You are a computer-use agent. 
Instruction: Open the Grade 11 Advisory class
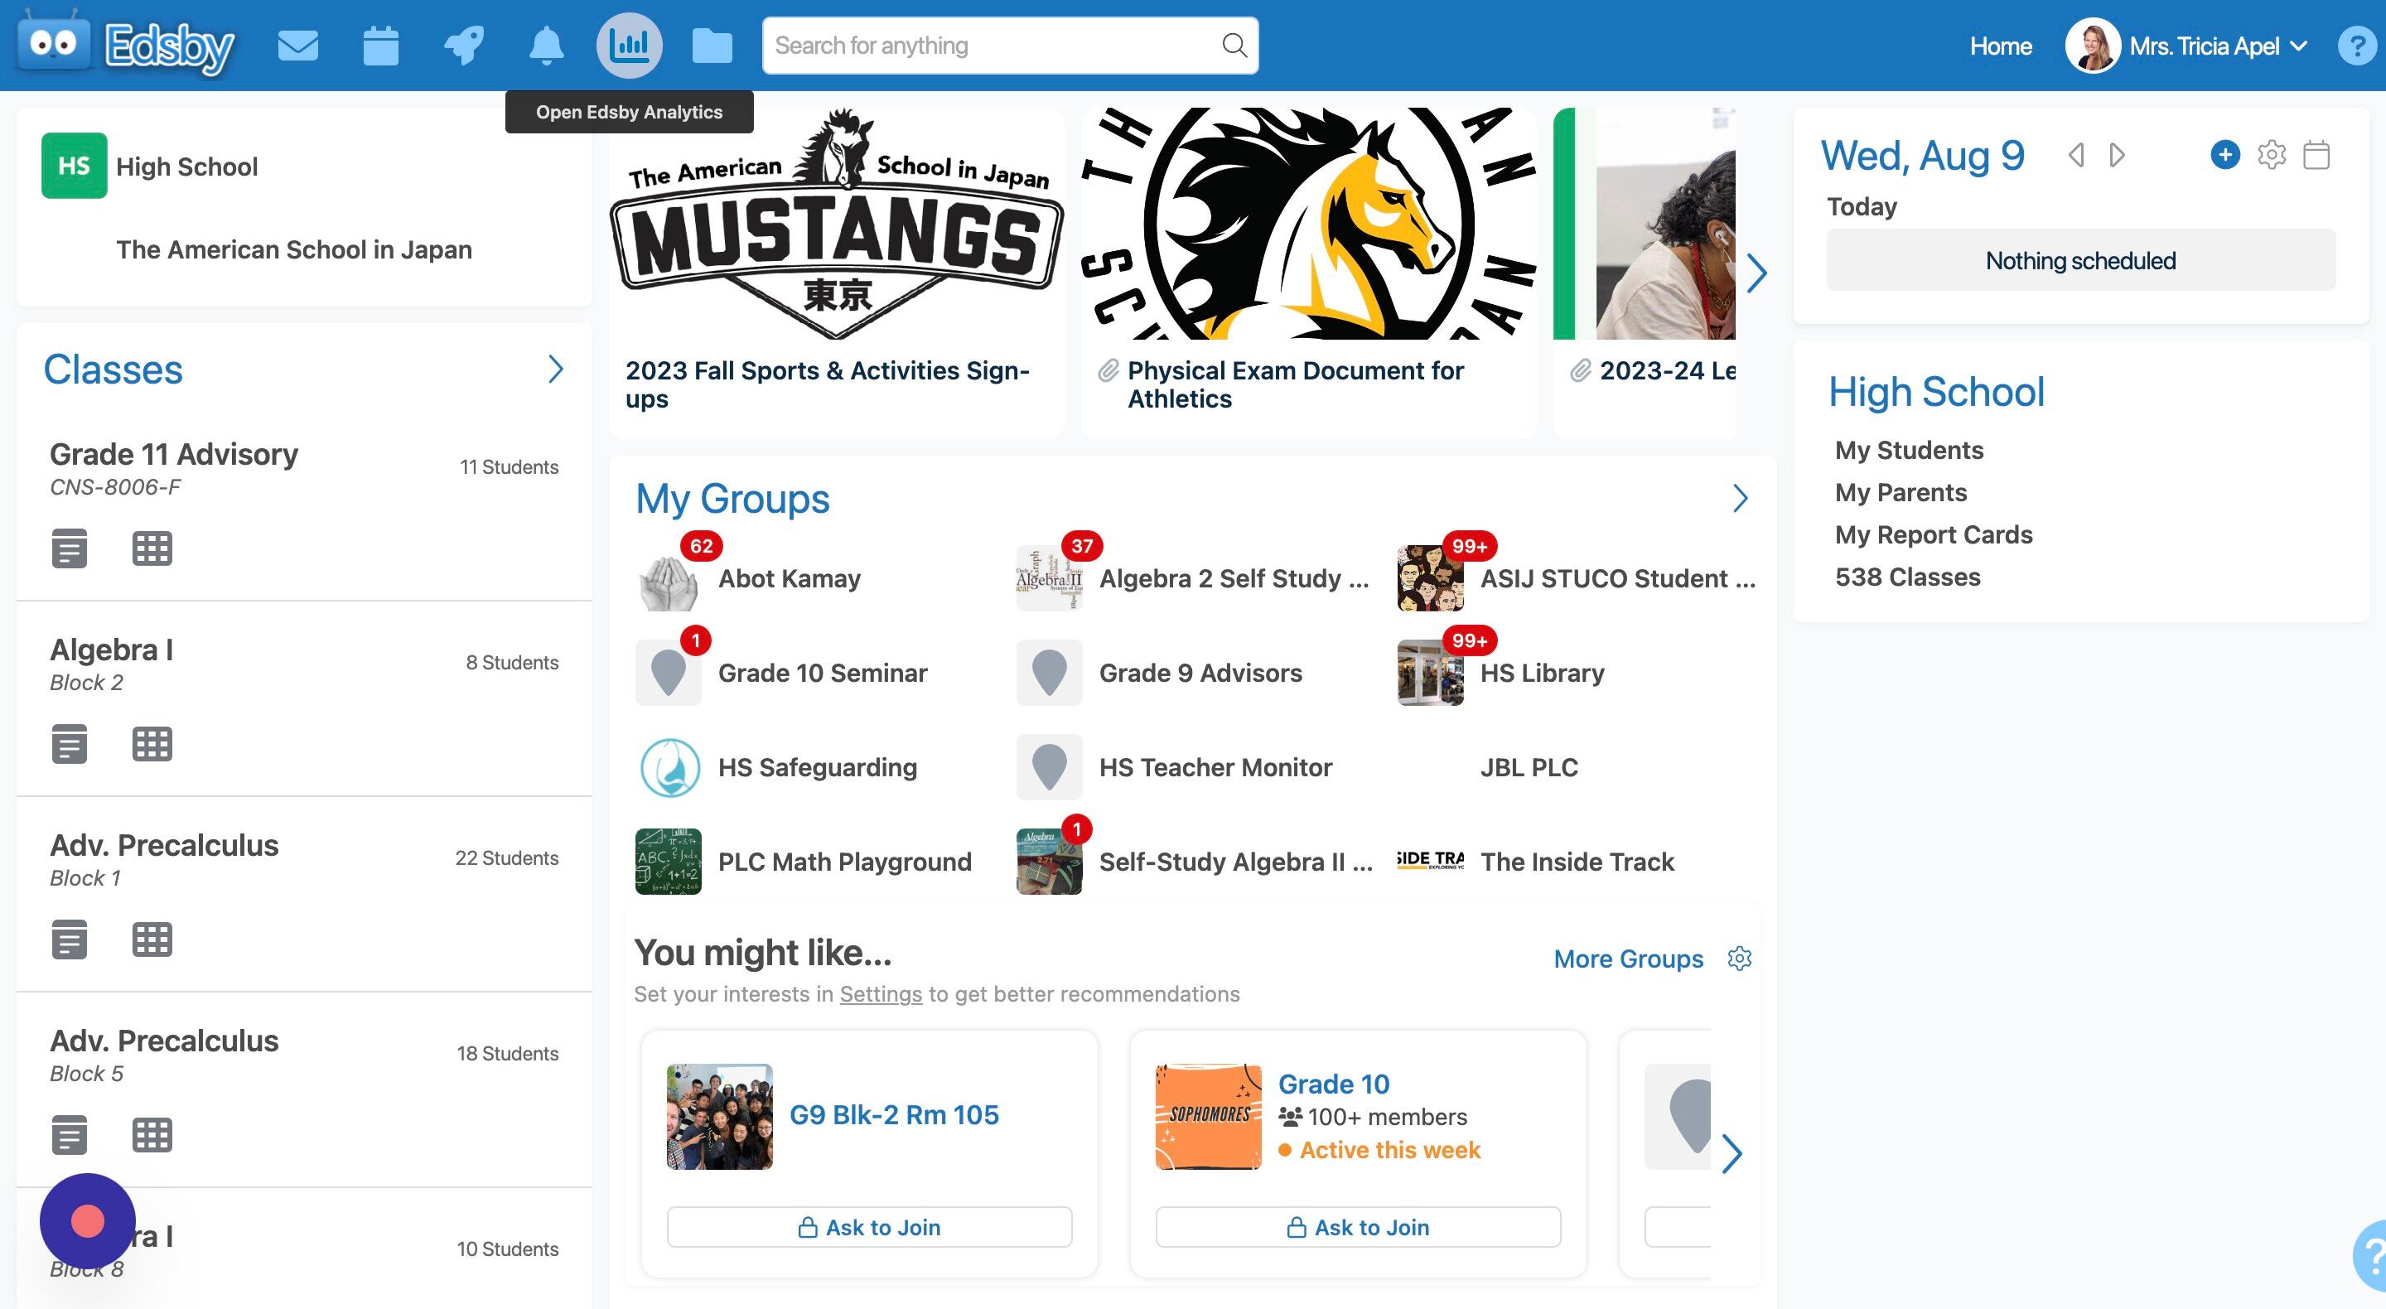(x=174, y=454)
